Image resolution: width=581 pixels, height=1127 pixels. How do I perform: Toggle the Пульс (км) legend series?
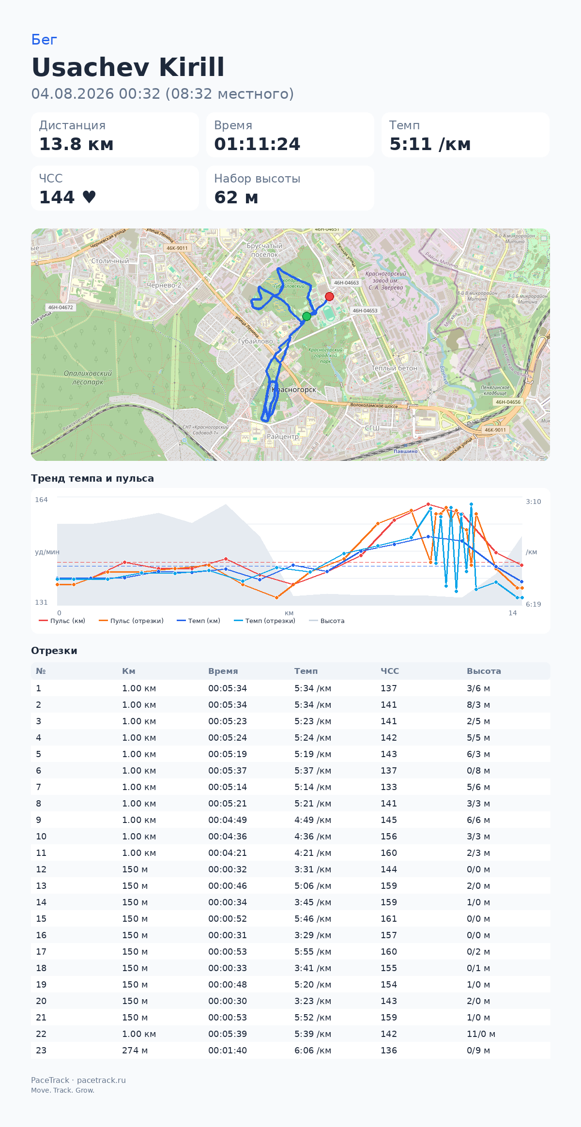(62, 621)
